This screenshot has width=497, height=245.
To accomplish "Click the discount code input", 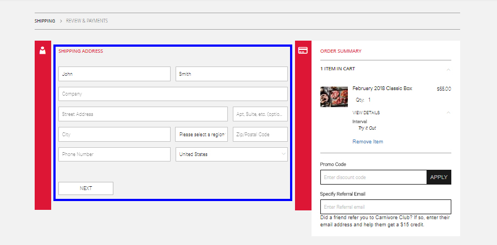I will tap(373, 177).
